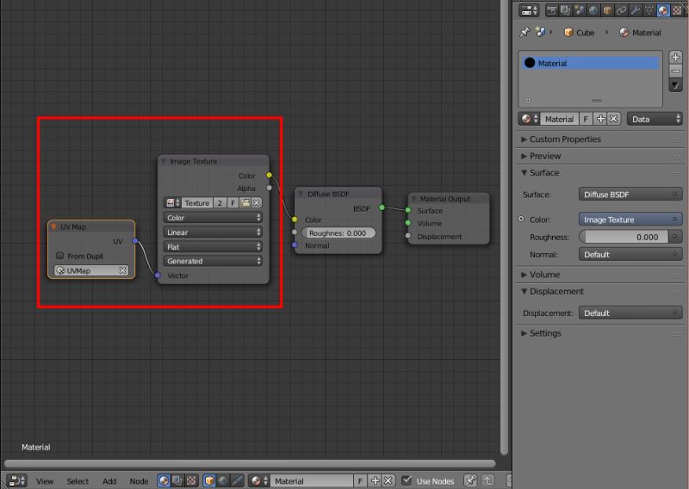Open properties editor type selector

point(529,10)
